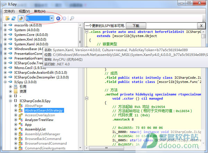Select the AbstractSearchStrategy class
Image resolution: width=208 pixels, height=153 pixels.
(x=44, y=110)
